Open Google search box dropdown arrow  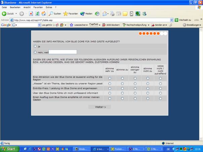tap(39, 25)
